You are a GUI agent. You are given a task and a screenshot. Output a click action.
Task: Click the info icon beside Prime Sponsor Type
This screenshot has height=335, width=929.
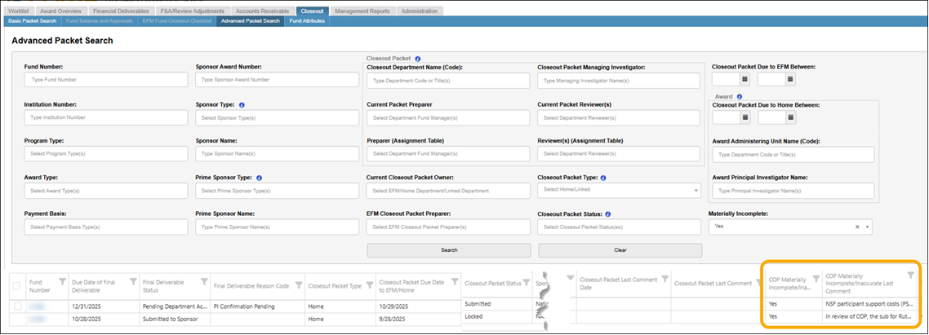point(260,177)
